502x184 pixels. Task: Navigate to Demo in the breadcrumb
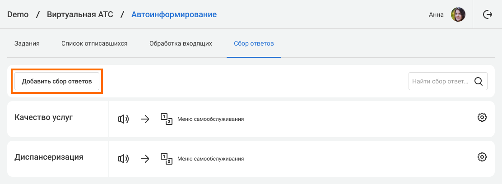18,14
